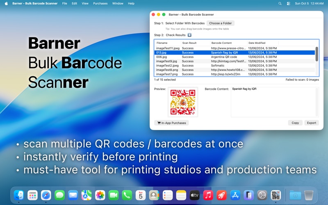Open the View menu

[x=85, y=3]
